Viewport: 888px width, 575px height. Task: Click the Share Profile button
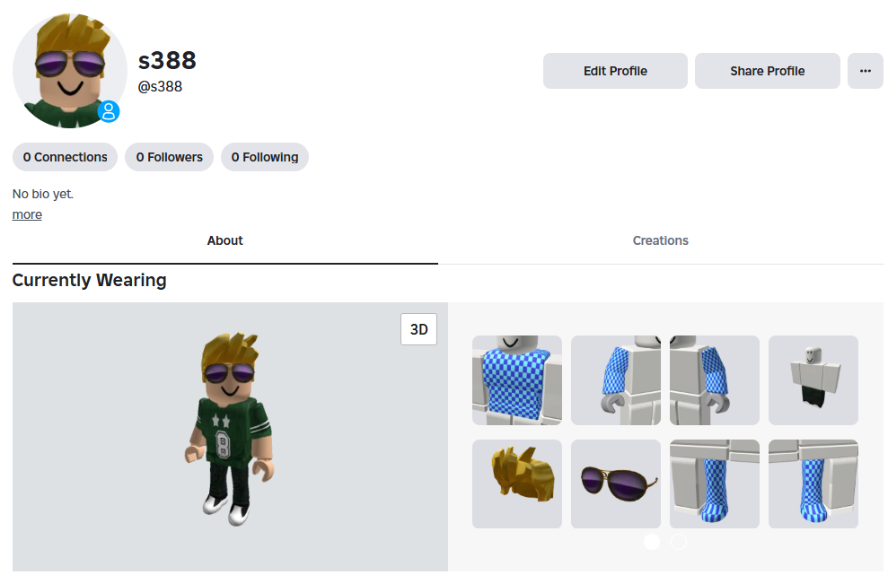click(x=768, y=71)
